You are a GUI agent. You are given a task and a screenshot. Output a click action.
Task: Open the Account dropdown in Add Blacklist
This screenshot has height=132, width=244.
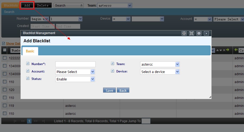(x=75, y=72)
